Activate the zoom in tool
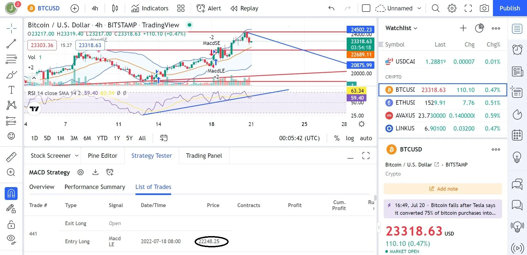The image size is (527, 255). 11,172
